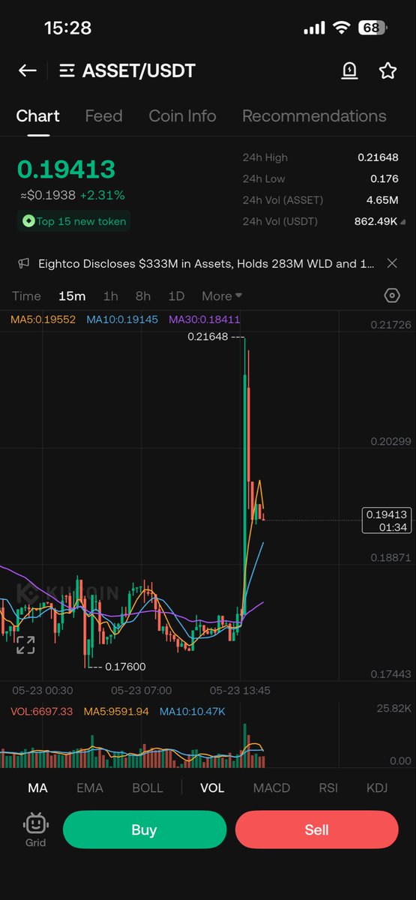Screen dimensions: 416x900
Task: Tap the 0.20299 price axis label
Action: tap(391, 442)
